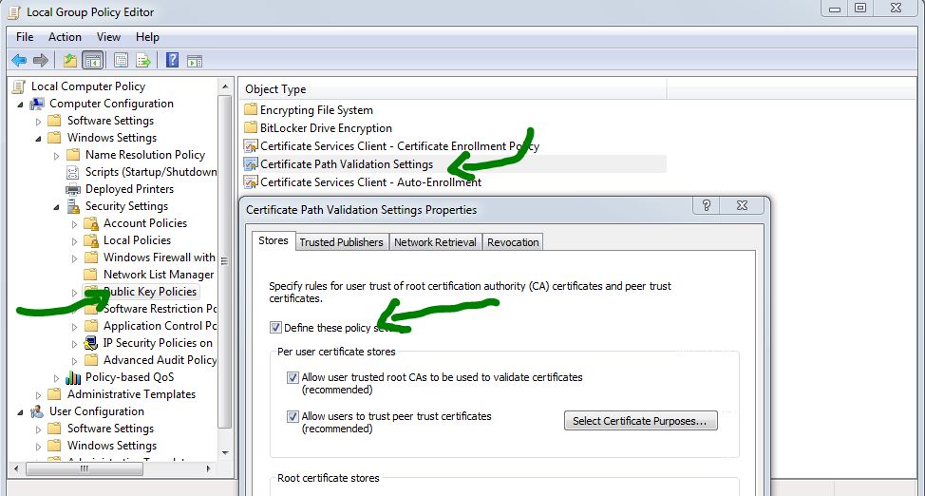The height and width of the screenshot is (496, 925).
Task: Click the Local Computer Policy root icon
Action: coord(19,86)
